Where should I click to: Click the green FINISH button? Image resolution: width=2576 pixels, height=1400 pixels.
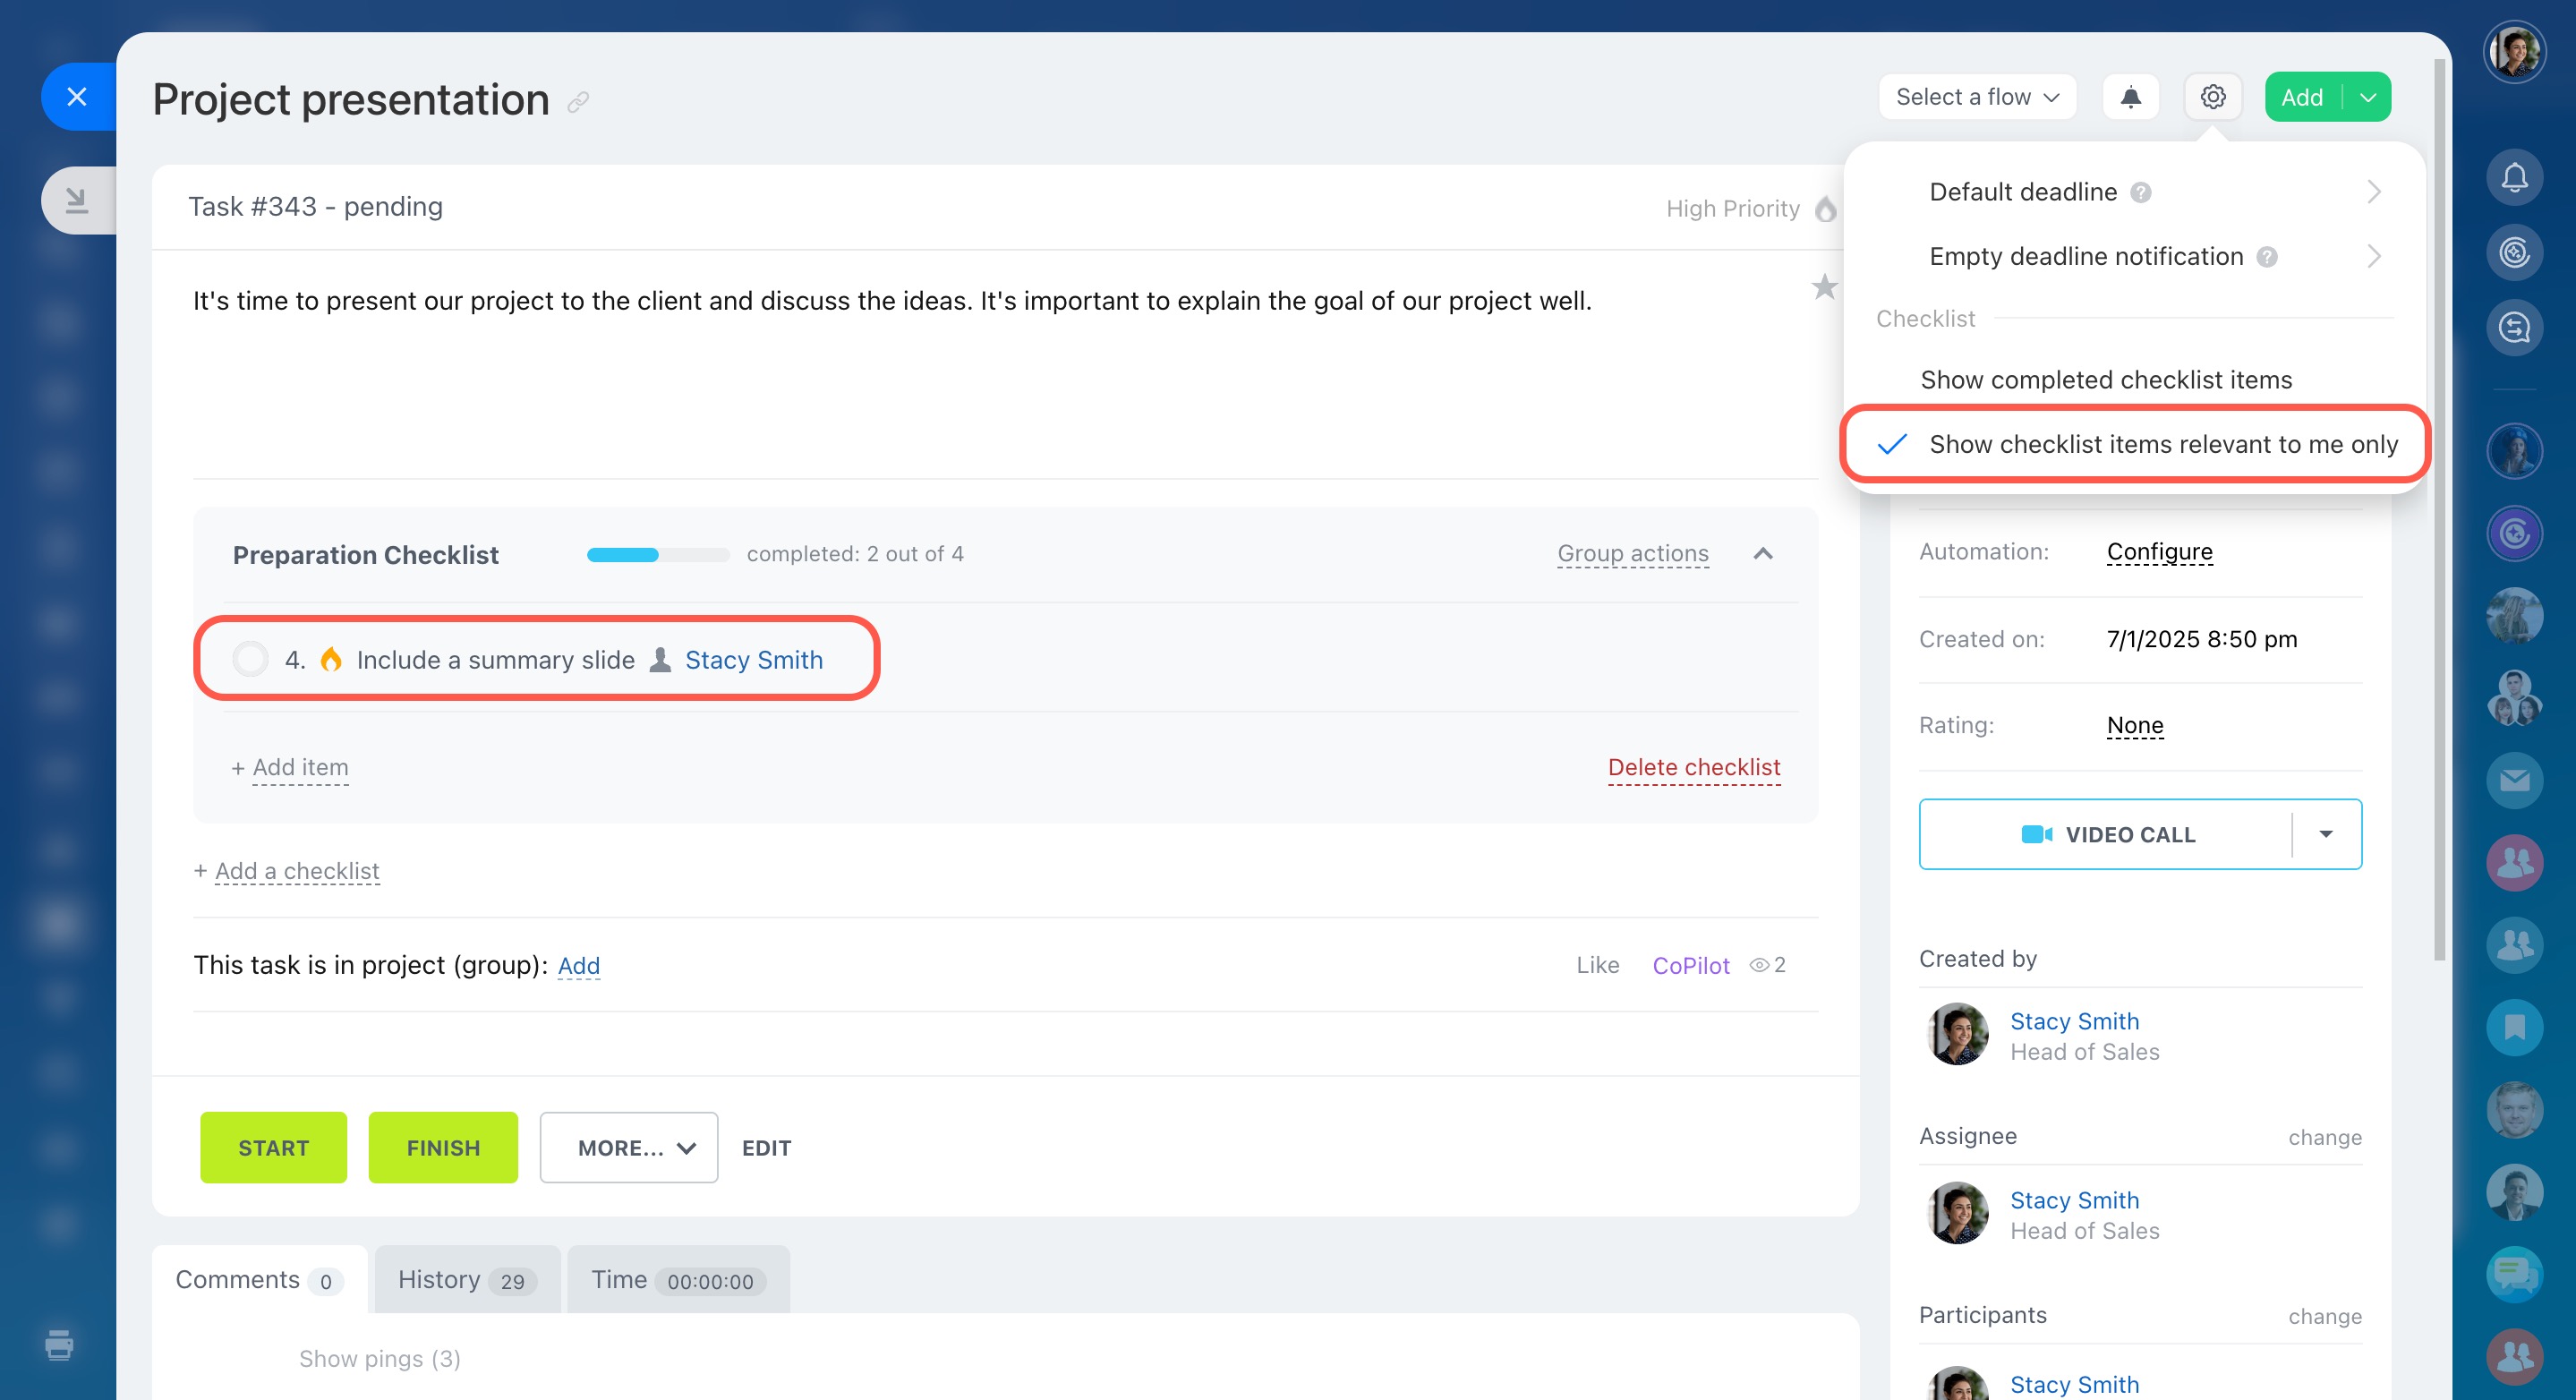click(x=443, y=1148)
